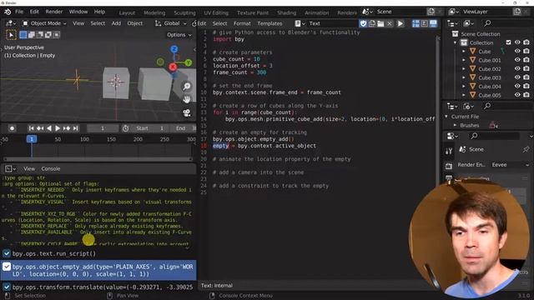Open the File menu
This screenshot has width=534, height=300.
19,12
